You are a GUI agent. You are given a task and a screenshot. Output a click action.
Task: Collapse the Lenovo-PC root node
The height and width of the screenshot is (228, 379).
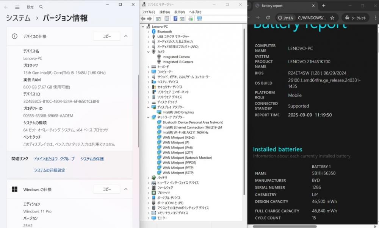pyautogui.click(x=143, y=27)
